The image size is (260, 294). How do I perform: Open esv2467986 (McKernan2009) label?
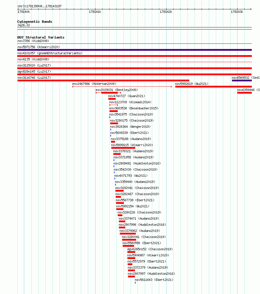click(x=94, y=84)
